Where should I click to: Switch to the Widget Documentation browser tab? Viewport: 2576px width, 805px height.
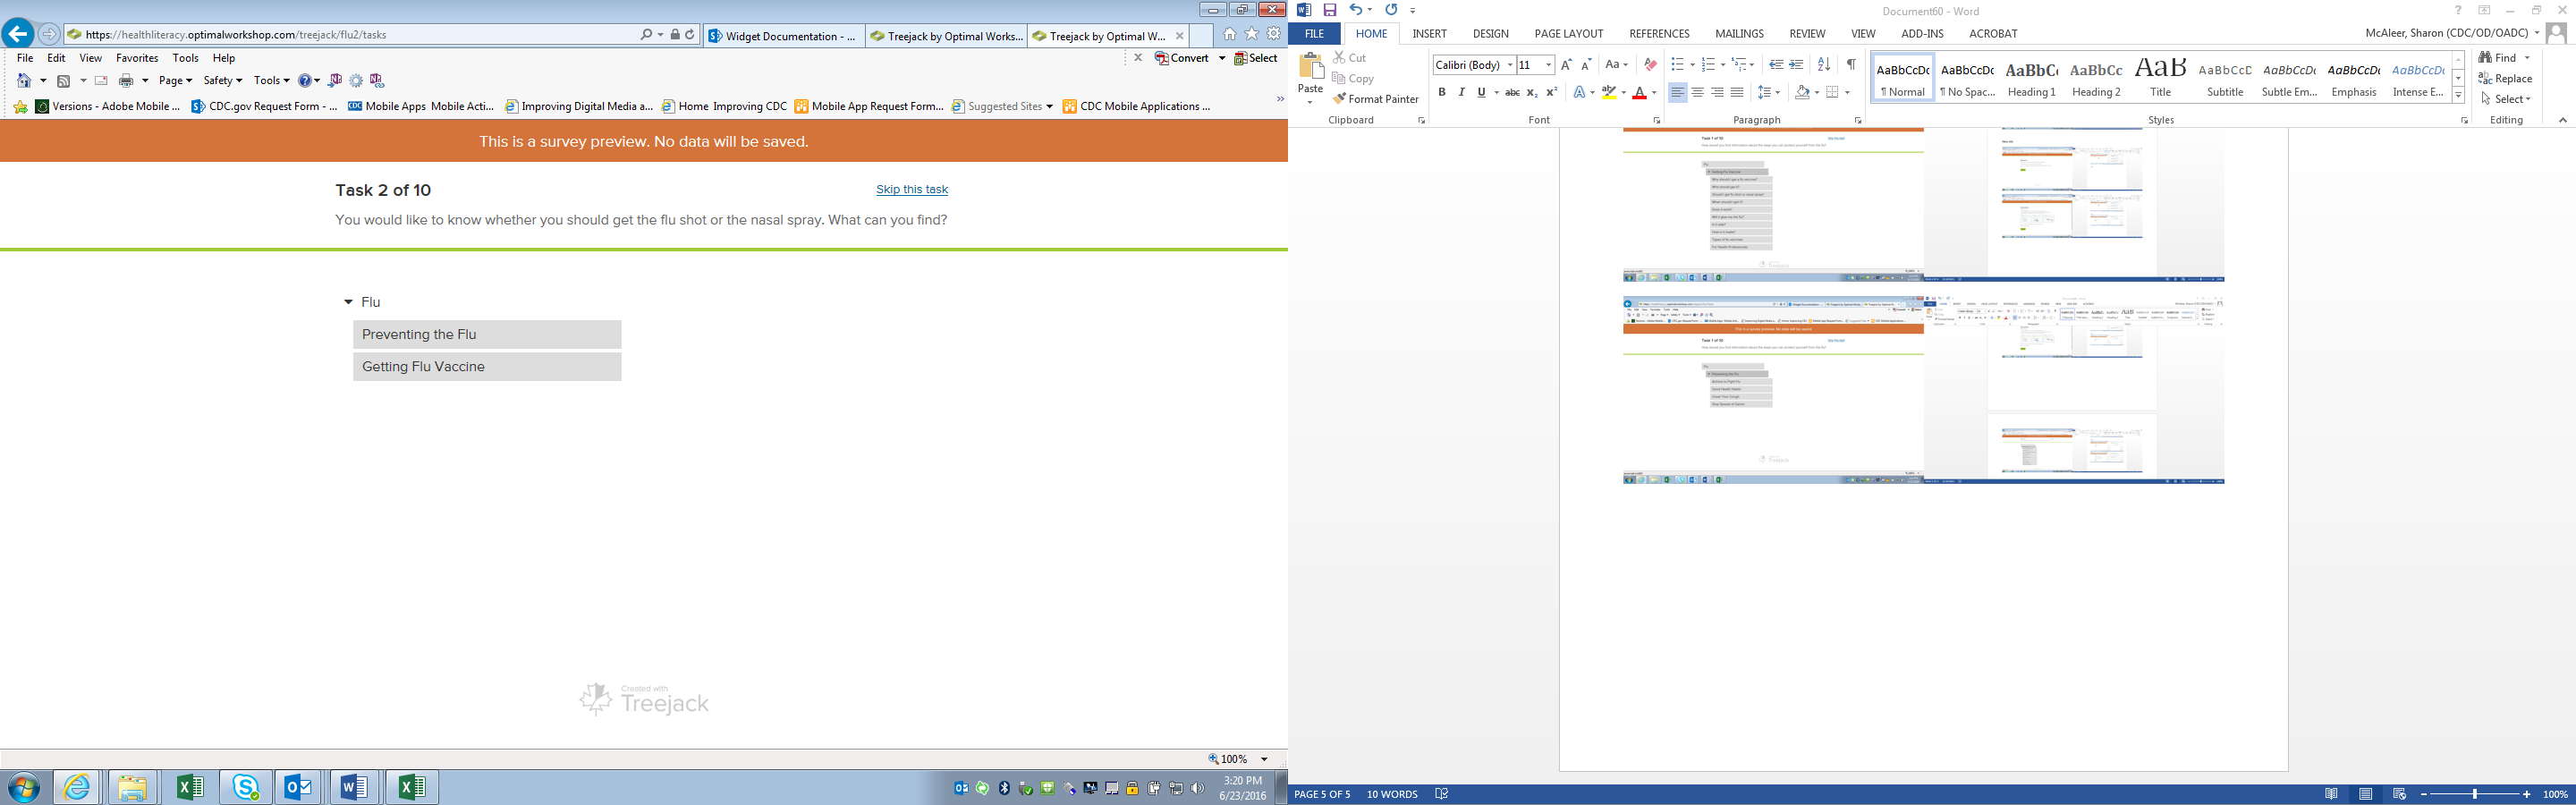784,36
